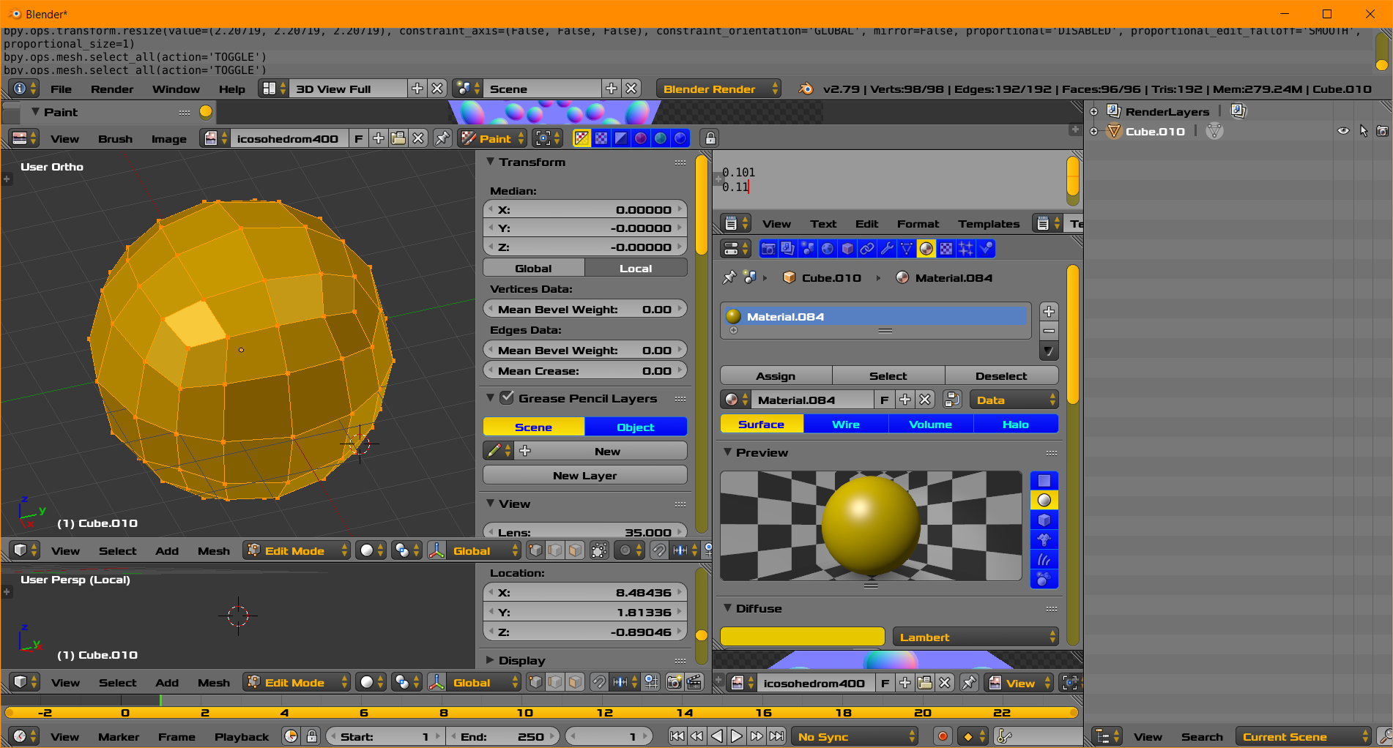Image resolution: width=1393 pixels, height=748 pixels.
Task: Toggle limit selection to visible in upper view
Action: coord(599,550)
